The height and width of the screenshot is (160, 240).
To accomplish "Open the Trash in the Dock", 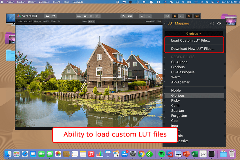I will [x=232, y=154].
